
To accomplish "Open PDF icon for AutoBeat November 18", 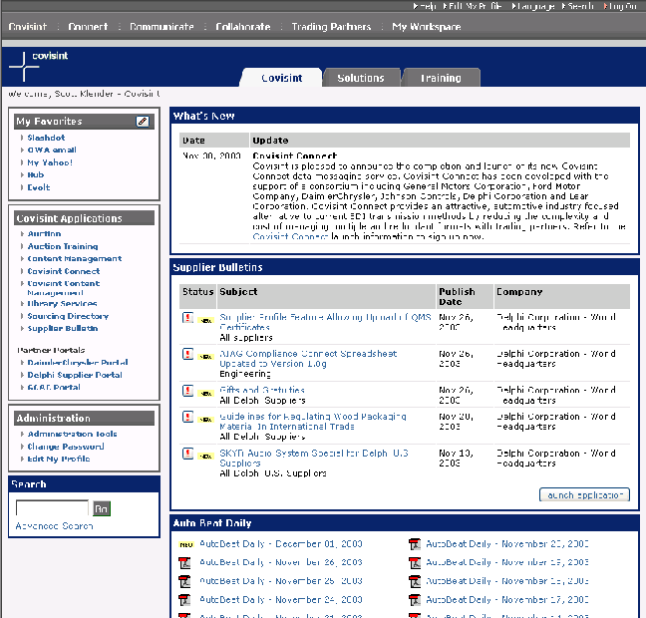I will tap(415, 581).
